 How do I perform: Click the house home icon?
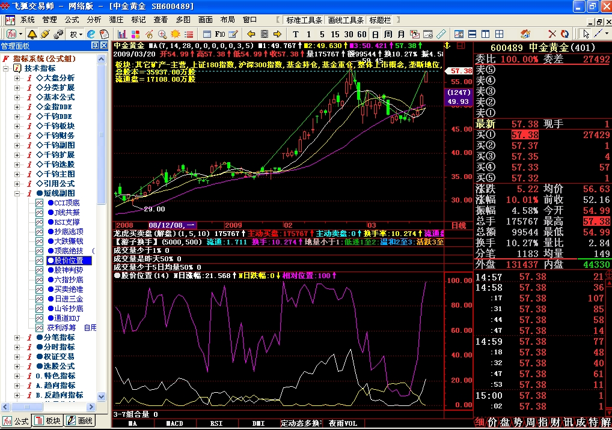point(525,34)
